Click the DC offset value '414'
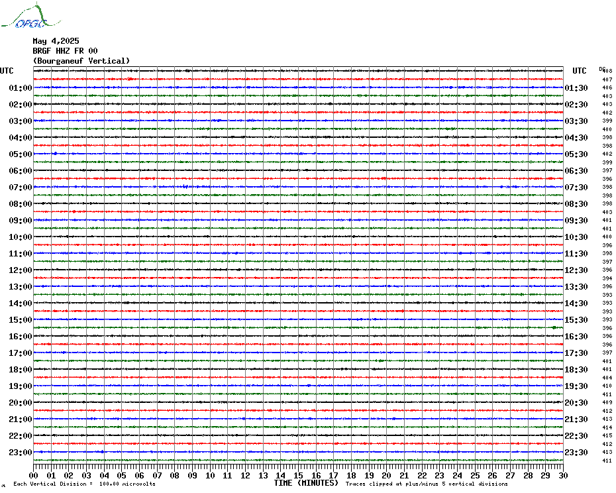Image resolution: width=616 pixels, height=493 pixels. click(x=607, y=427)
